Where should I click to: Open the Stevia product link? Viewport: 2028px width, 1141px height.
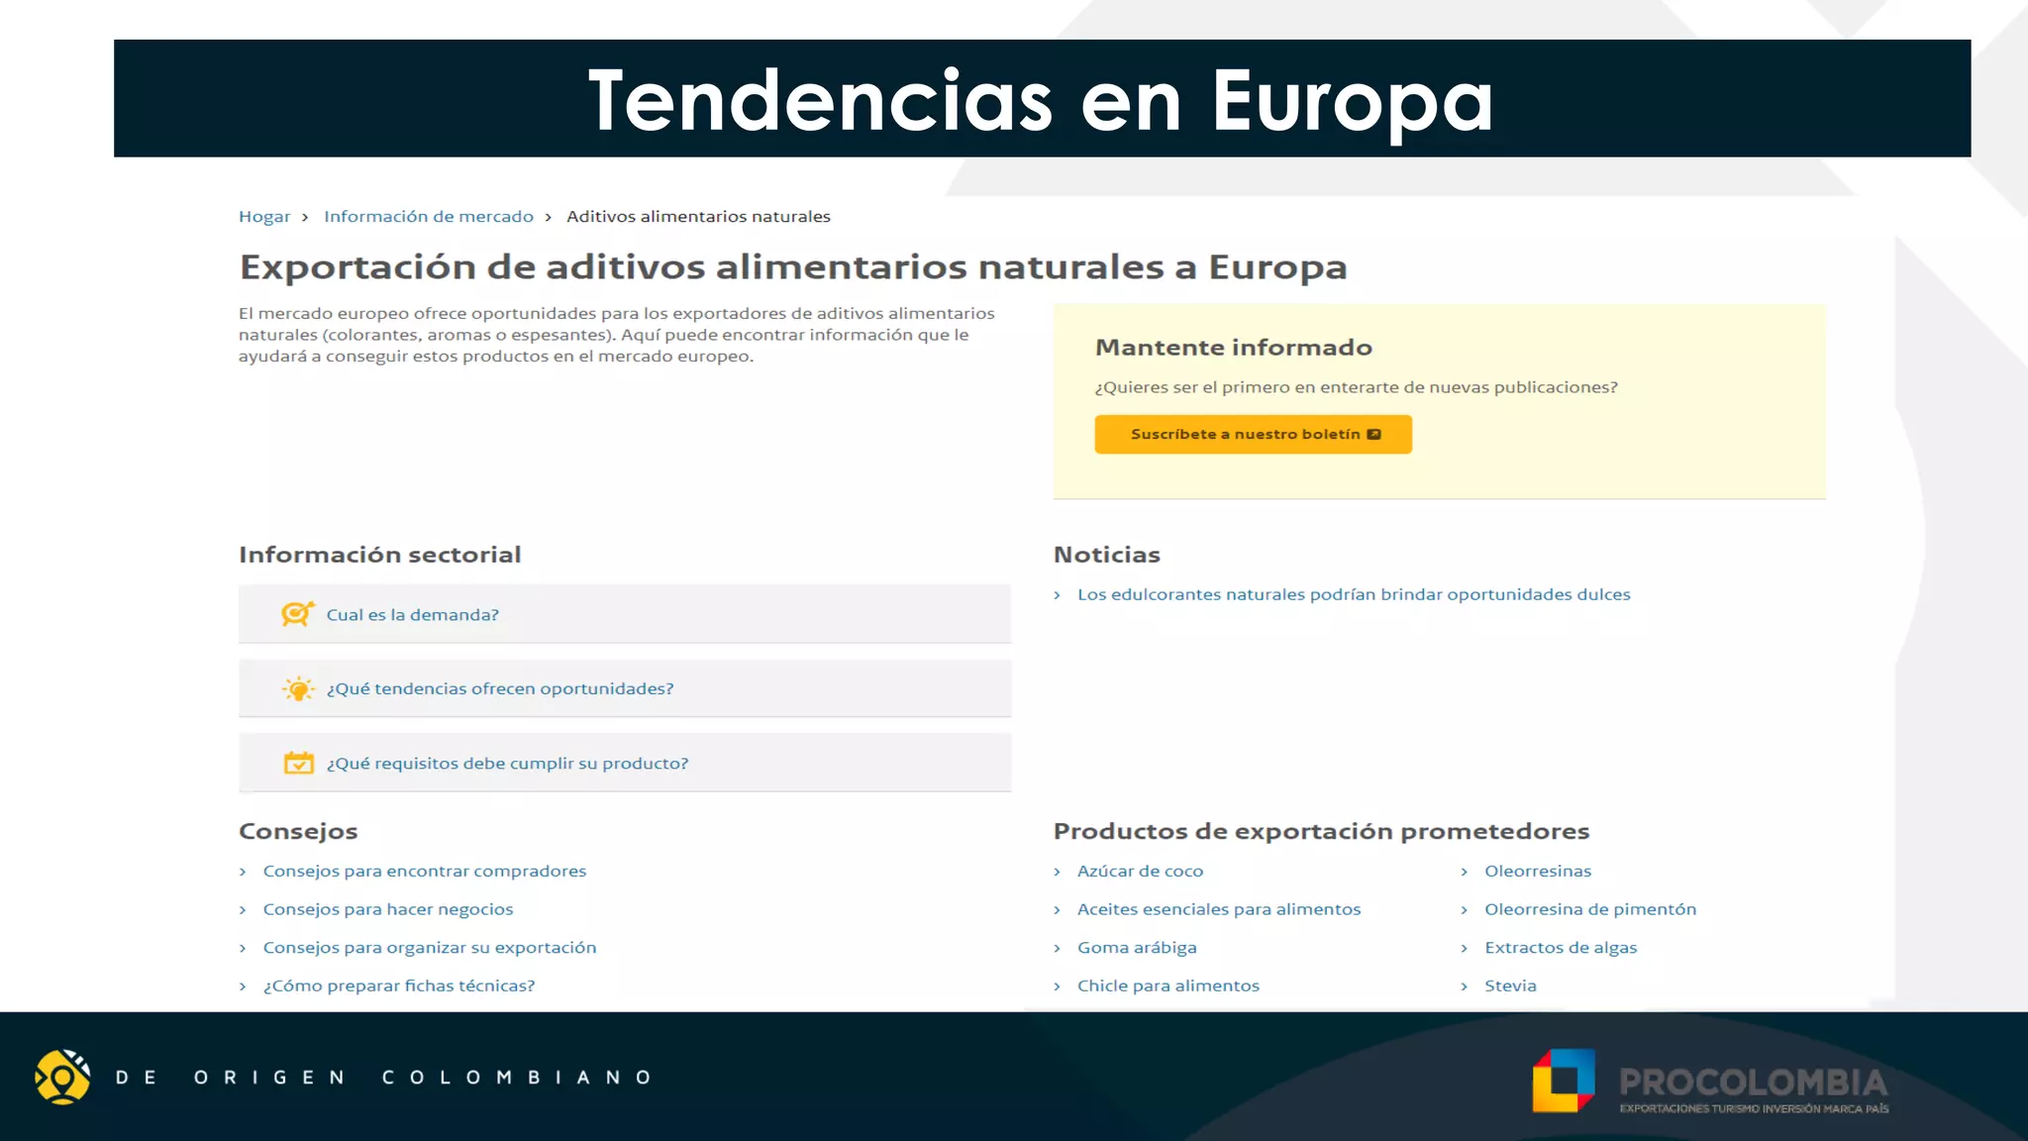1510,985
